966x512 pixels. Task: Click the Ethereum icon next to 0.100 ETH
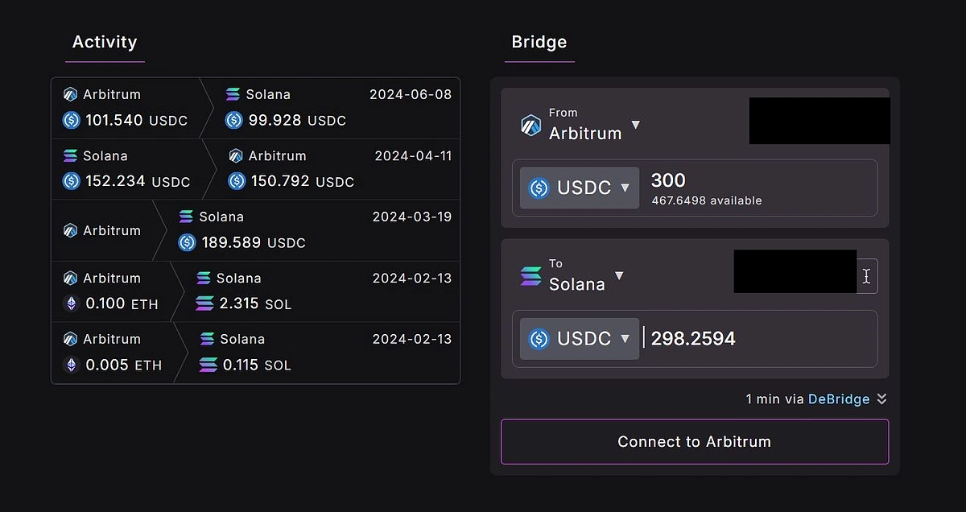click(x=71, y=303)
